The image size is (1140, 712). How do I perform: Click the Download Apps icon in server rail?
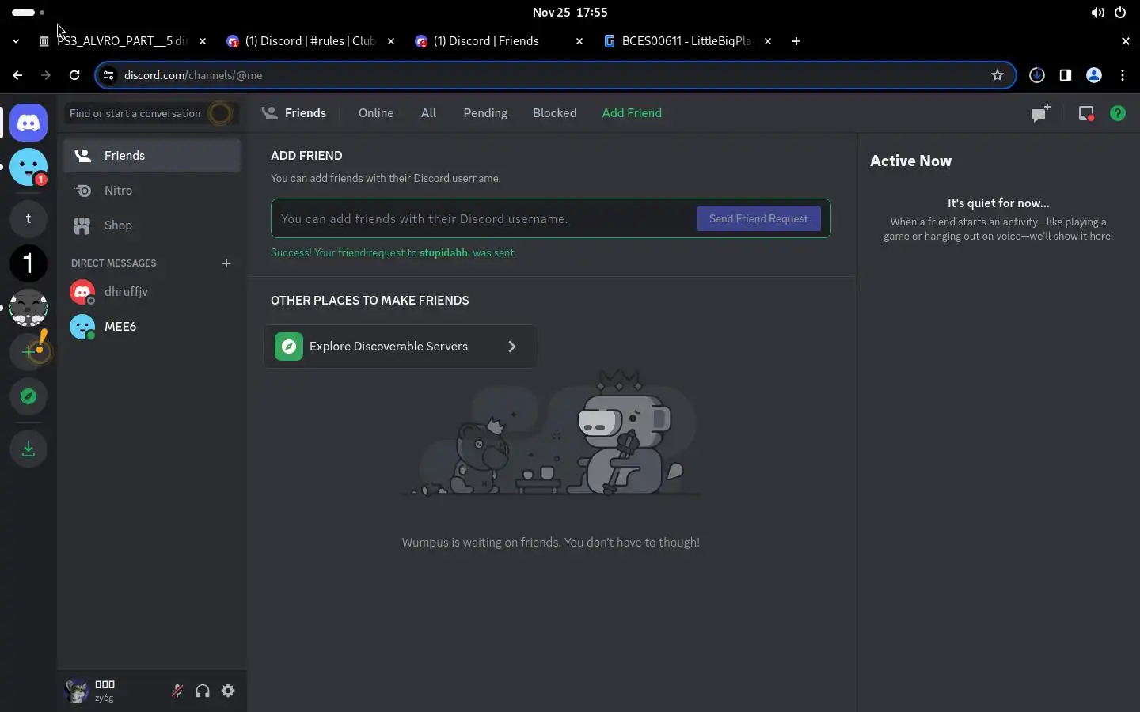tap(28, 449)
